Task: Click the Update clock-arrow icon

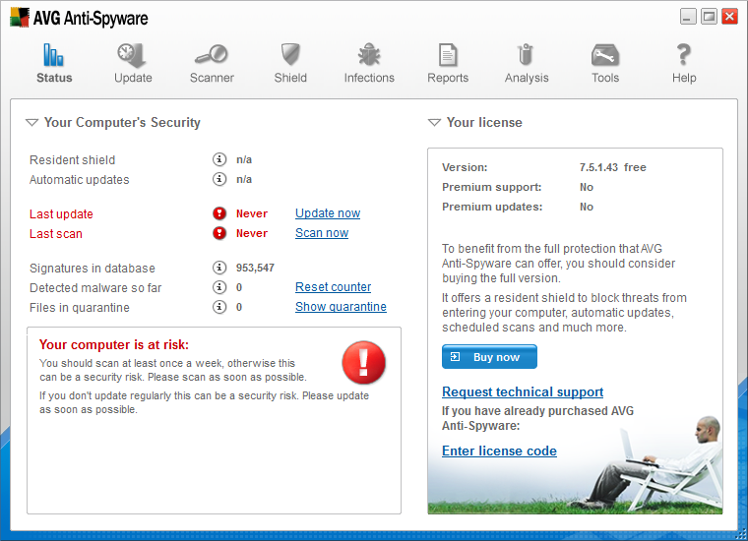Action: tap(132, 55)
